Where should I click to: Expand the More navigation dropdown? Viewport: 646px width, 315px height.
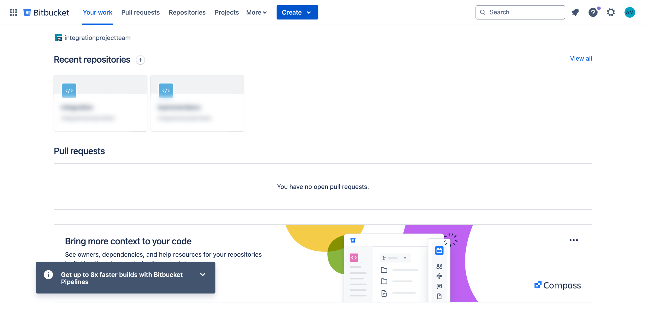pos(256,12)
